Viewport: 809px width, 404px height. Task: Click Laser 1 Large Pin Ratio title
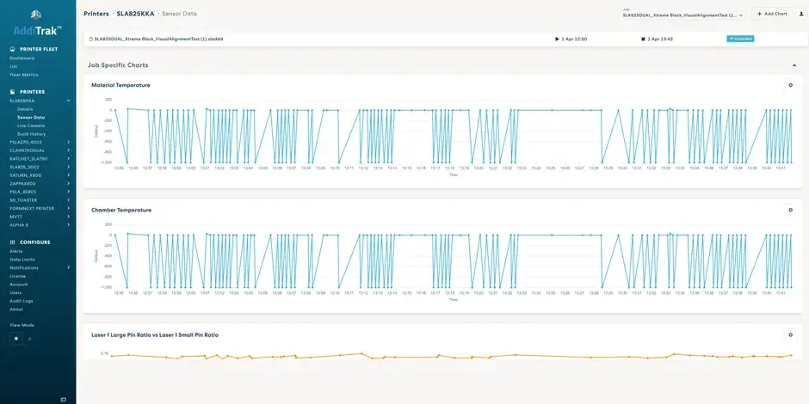click(155, 335)
